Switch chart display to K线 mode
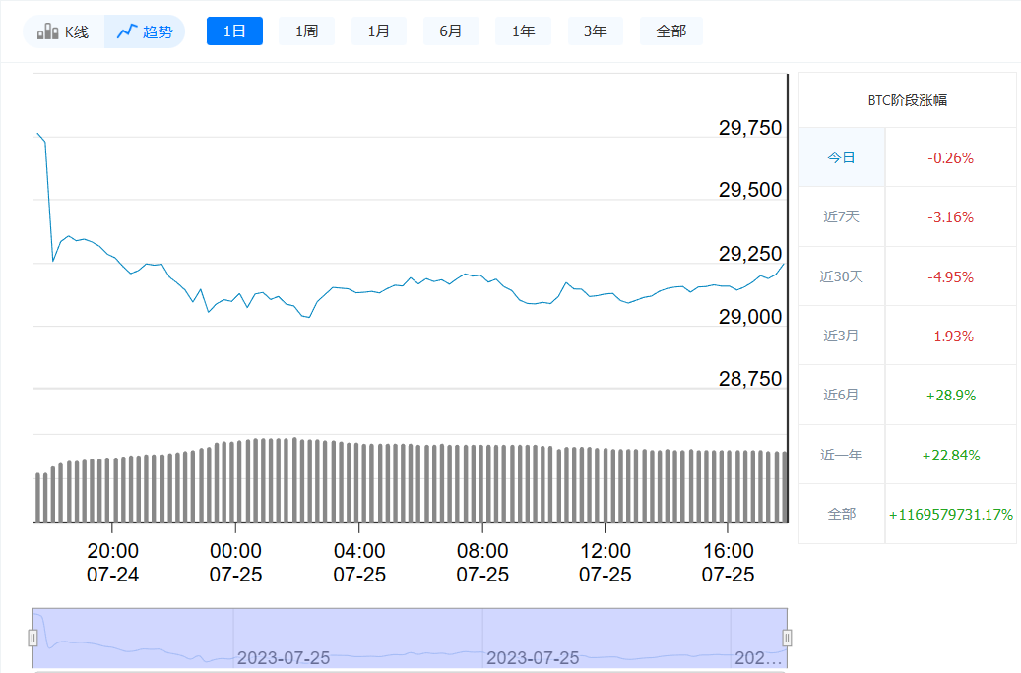1021x673 pixels. (61, 31)
